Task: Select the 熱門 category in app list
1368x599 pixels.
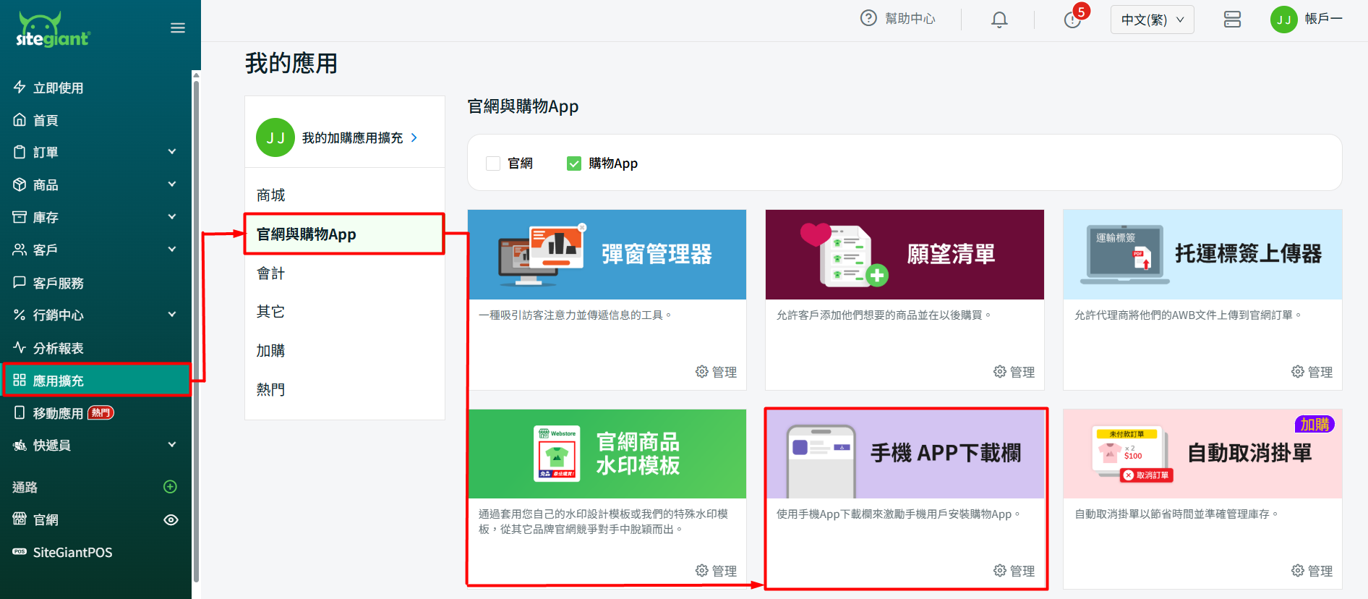Action: pos(271,389)
